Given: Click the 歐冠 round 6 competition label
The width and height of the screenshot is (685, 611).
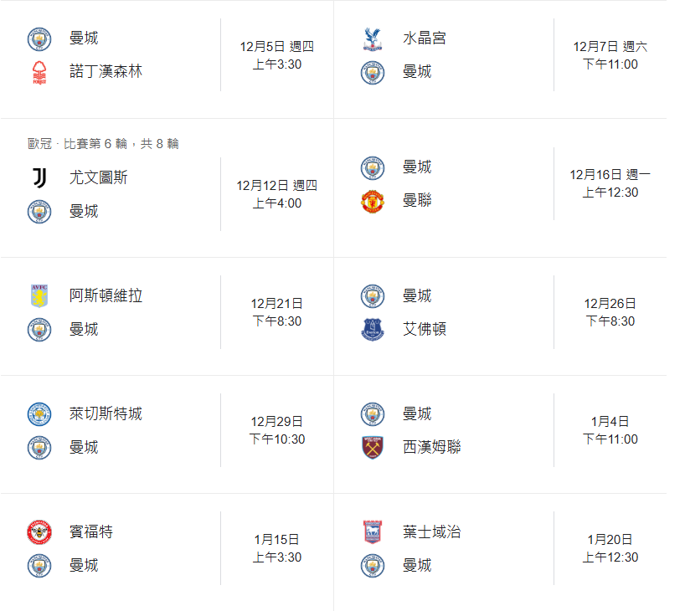Looking at the screenshot, I should [103, 144].
